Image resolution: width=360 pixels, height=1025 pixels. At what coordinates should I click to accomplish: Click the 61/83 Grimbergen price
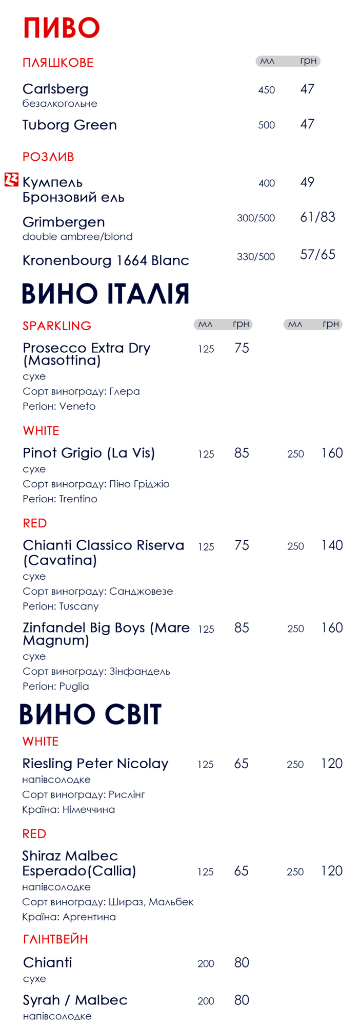tap(317, 217)
